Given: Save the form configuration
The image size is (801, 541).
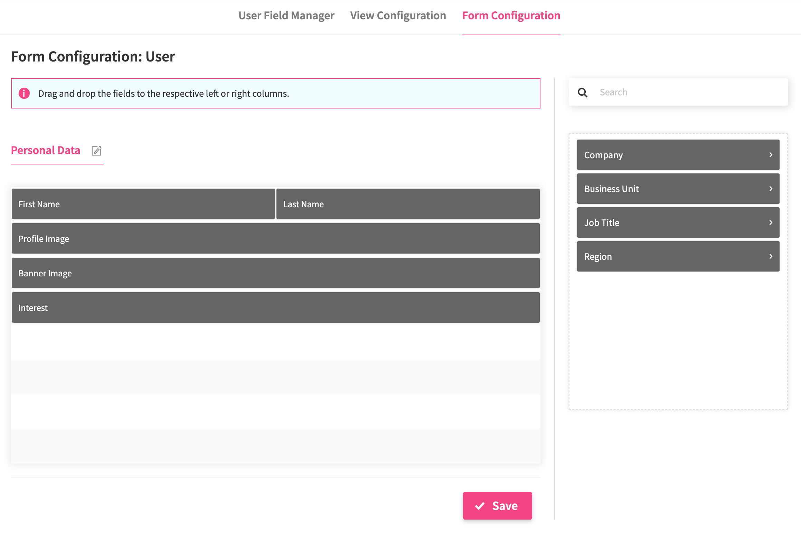Looking at the screenshot, I should point(497,506).
